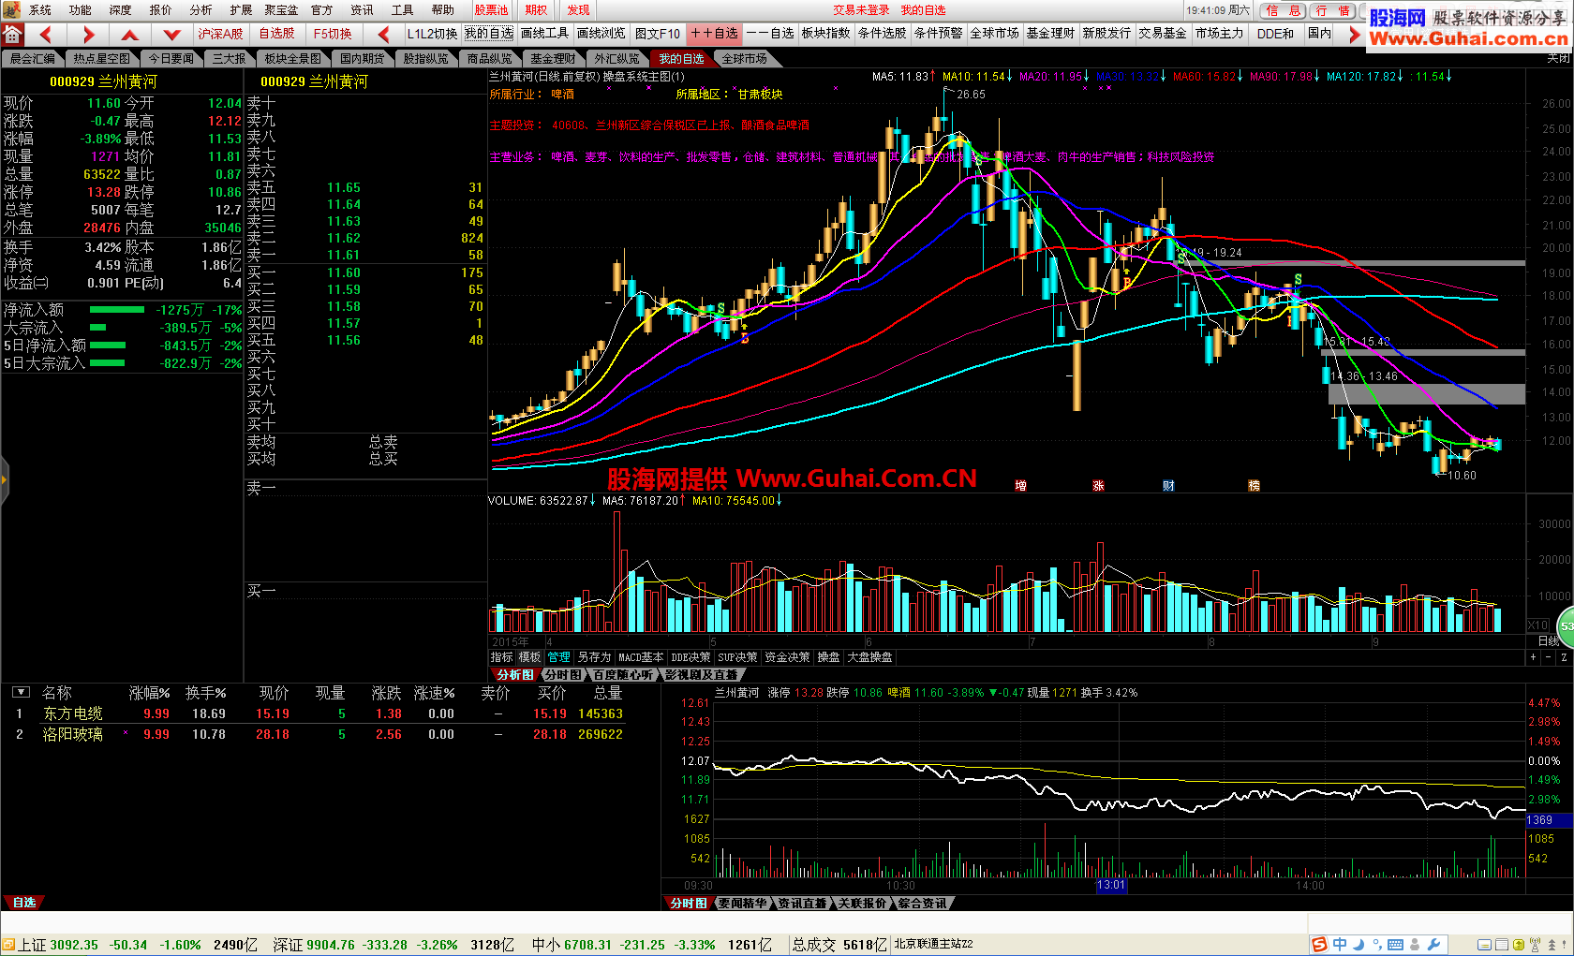Open the 工具 menu
Screen dimensions: 1574x956
tap(402, 9)
